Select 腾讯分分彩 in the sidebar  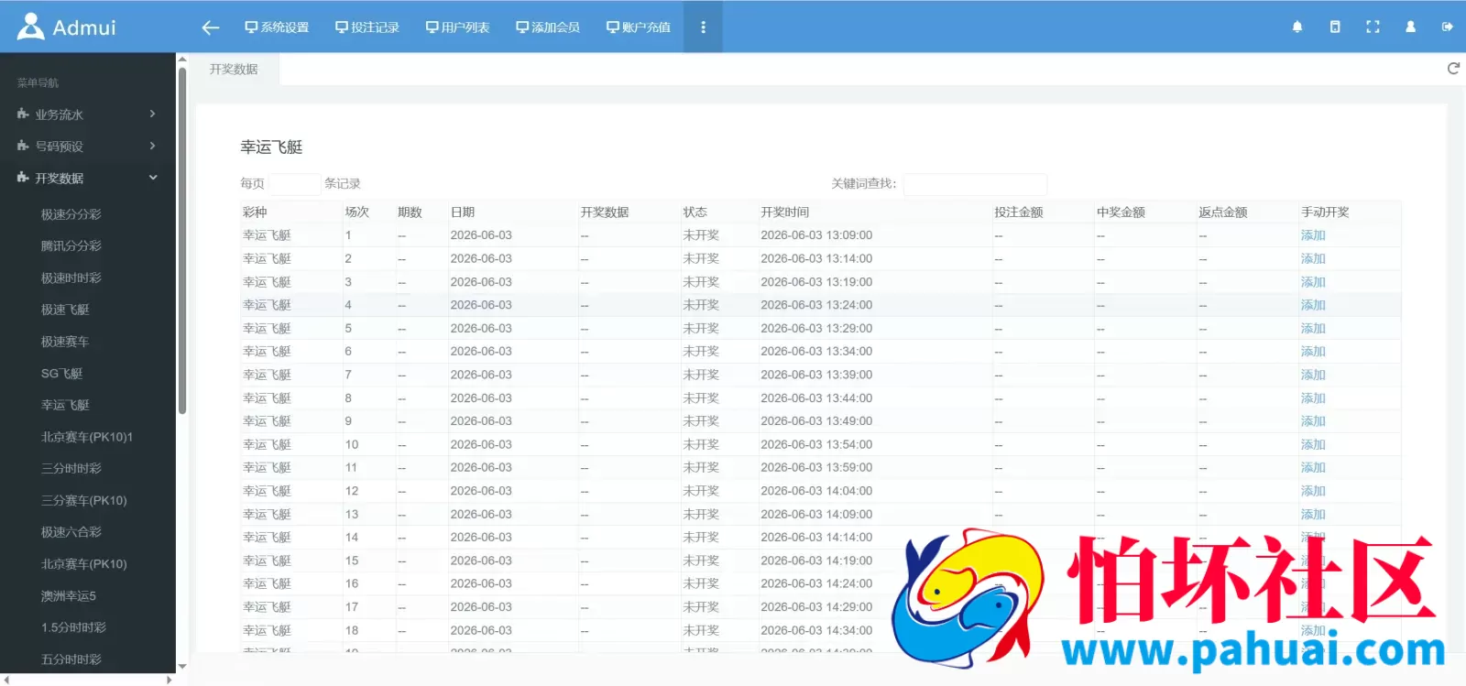[x=71, y=246]
